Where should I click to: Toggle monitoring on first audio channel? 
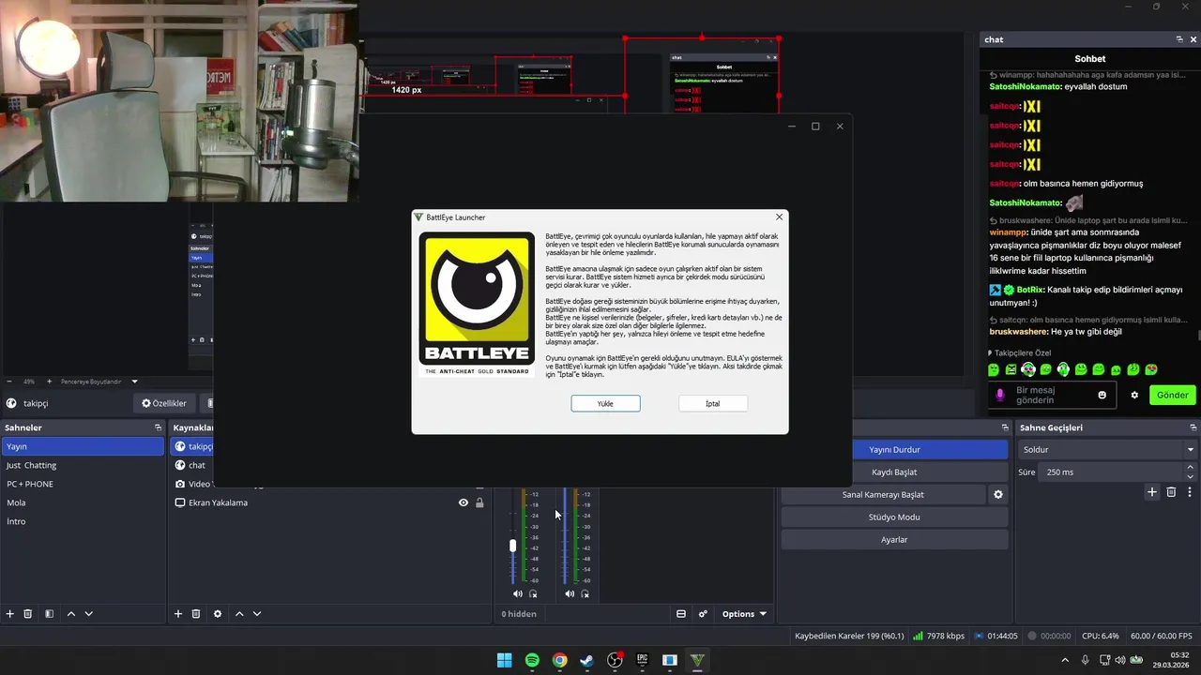coord(533,593)
